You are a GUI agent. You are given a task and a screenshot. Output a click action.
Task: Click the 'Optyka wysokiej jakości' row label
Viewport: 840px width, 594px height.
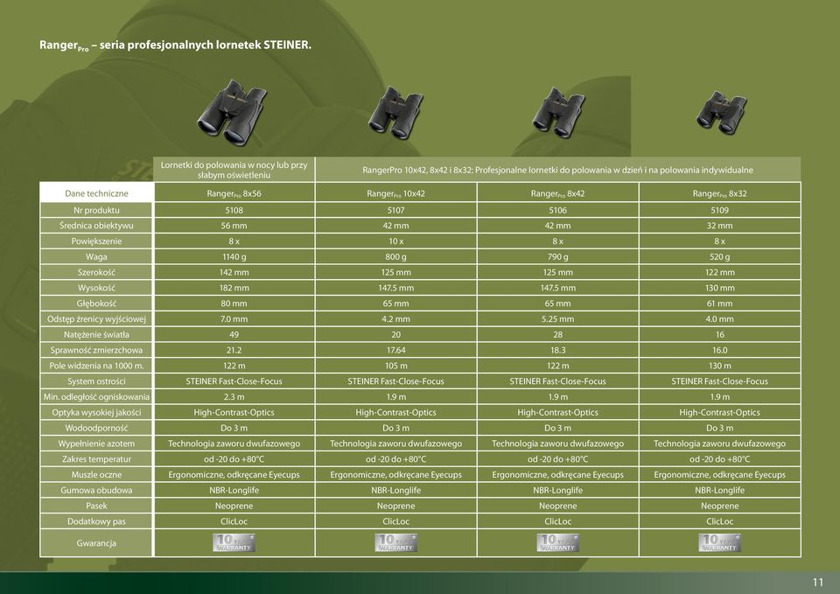(x=96, y=412)
